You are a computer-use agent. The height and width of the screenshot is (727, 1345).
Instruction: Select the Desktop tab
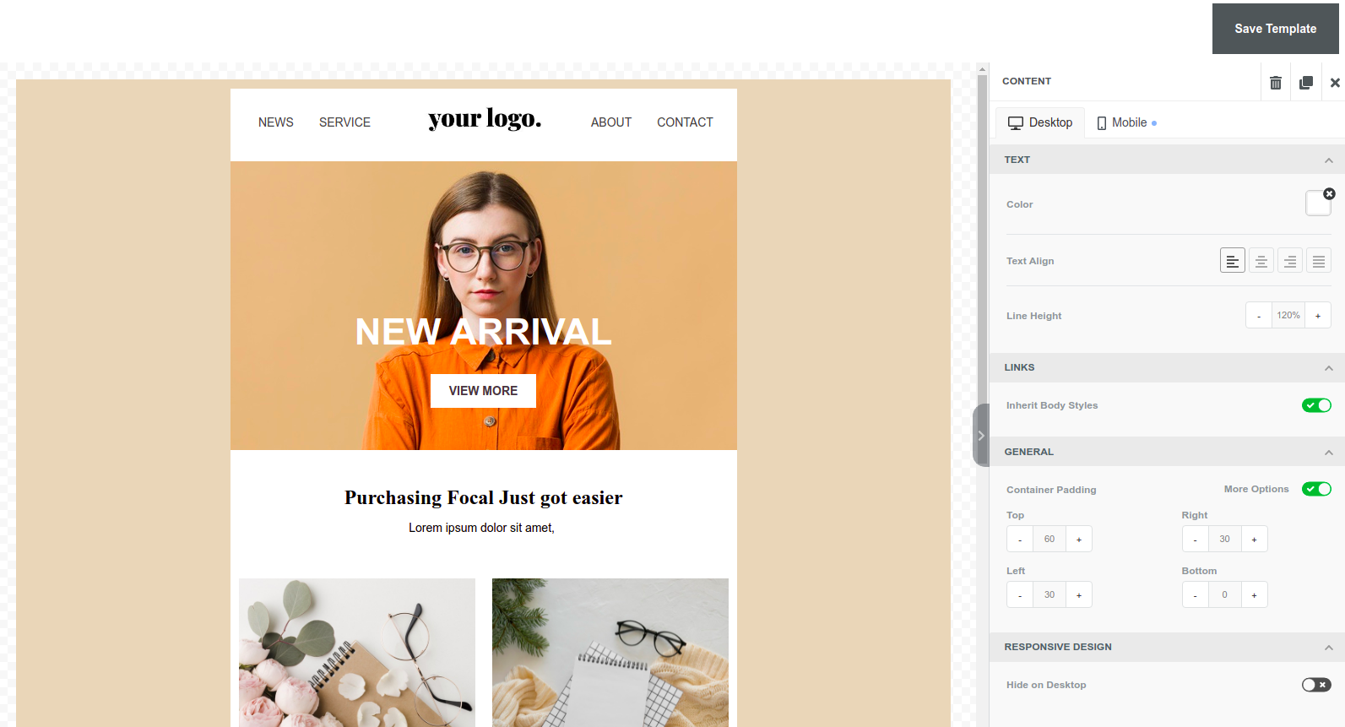(x=1040, y=123)
